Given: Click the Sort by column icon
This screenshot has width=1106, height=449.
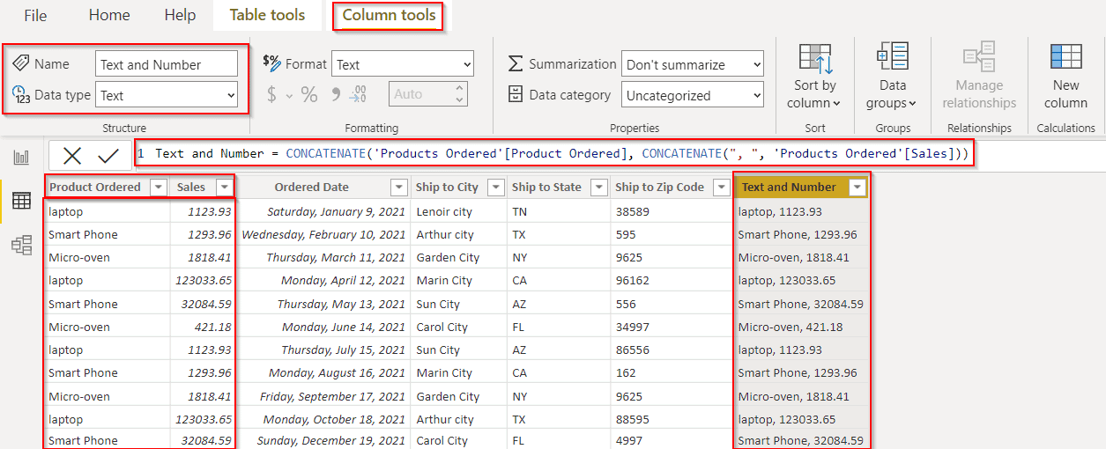Looking at the screenshot, I should pos(815,59).
